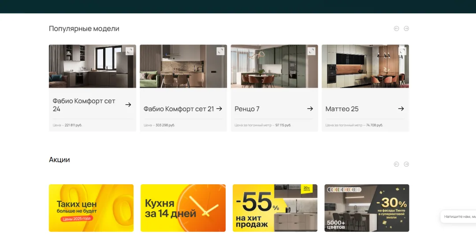Open the Фабио Комфорт сет 24 title link
The width and height of the screenshot is (476, 246).
84,105
